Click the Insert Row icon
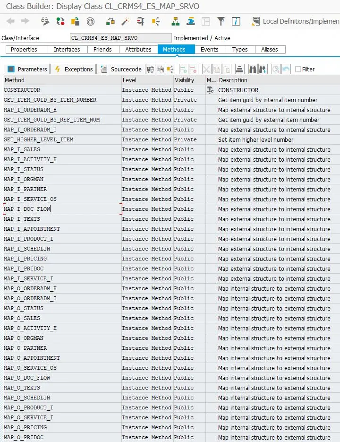The height and width of the screenshot is (442, 340). coord(183,69)
